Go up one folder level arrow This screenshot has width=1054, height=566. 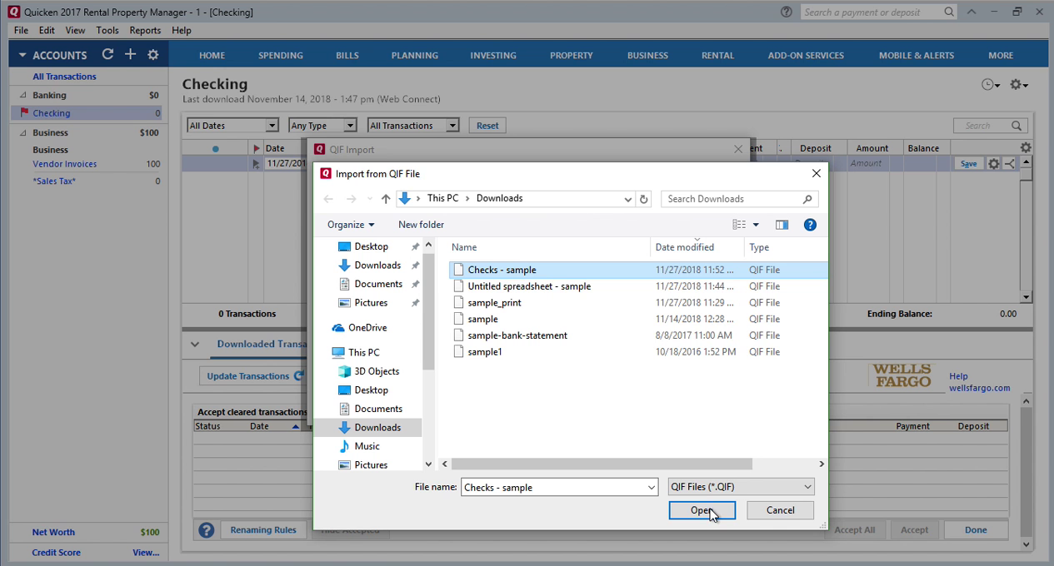(x=385, y=199)
